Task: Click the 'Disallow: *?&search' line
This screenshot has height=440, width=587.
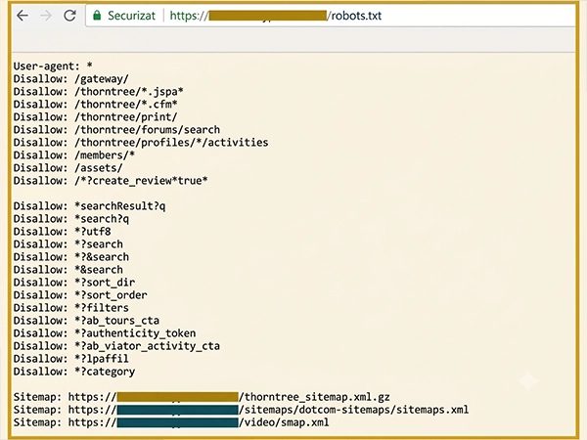Action: (71, 257)
